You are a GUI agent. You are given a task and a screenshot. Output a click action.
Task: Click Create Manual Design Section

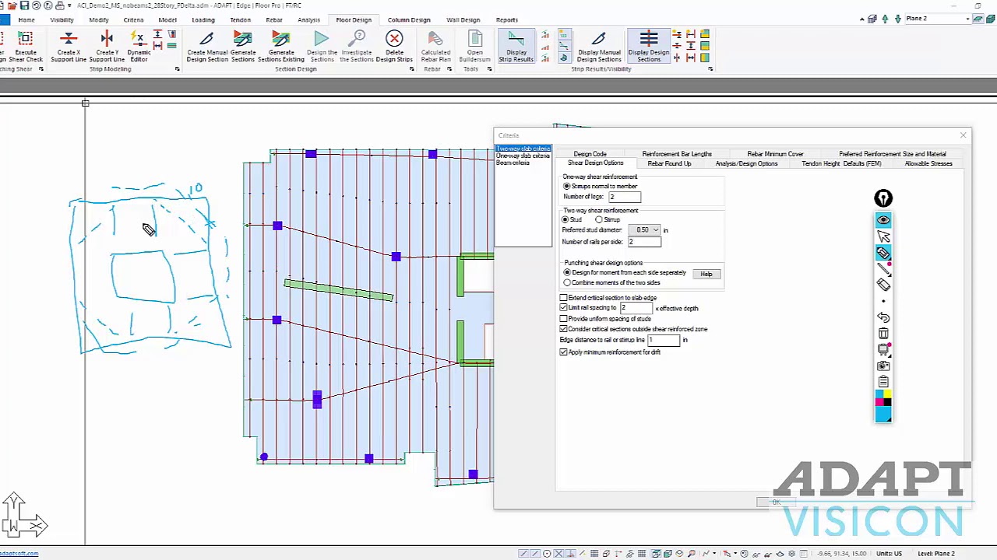tap(207, 47)
